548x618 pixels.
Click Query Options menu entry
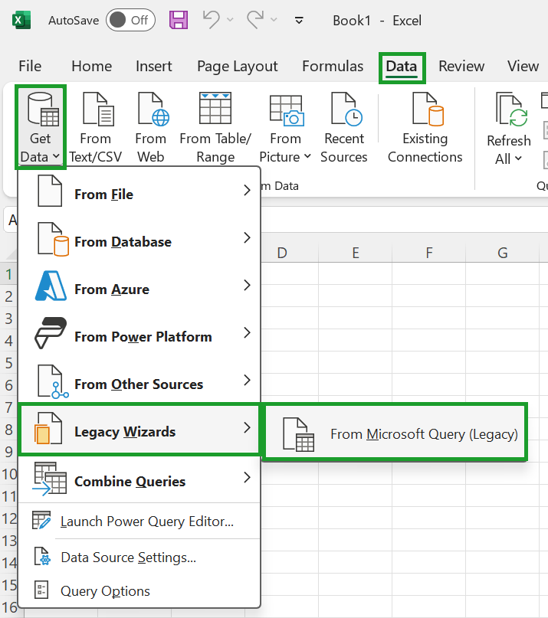pos(105,591)
